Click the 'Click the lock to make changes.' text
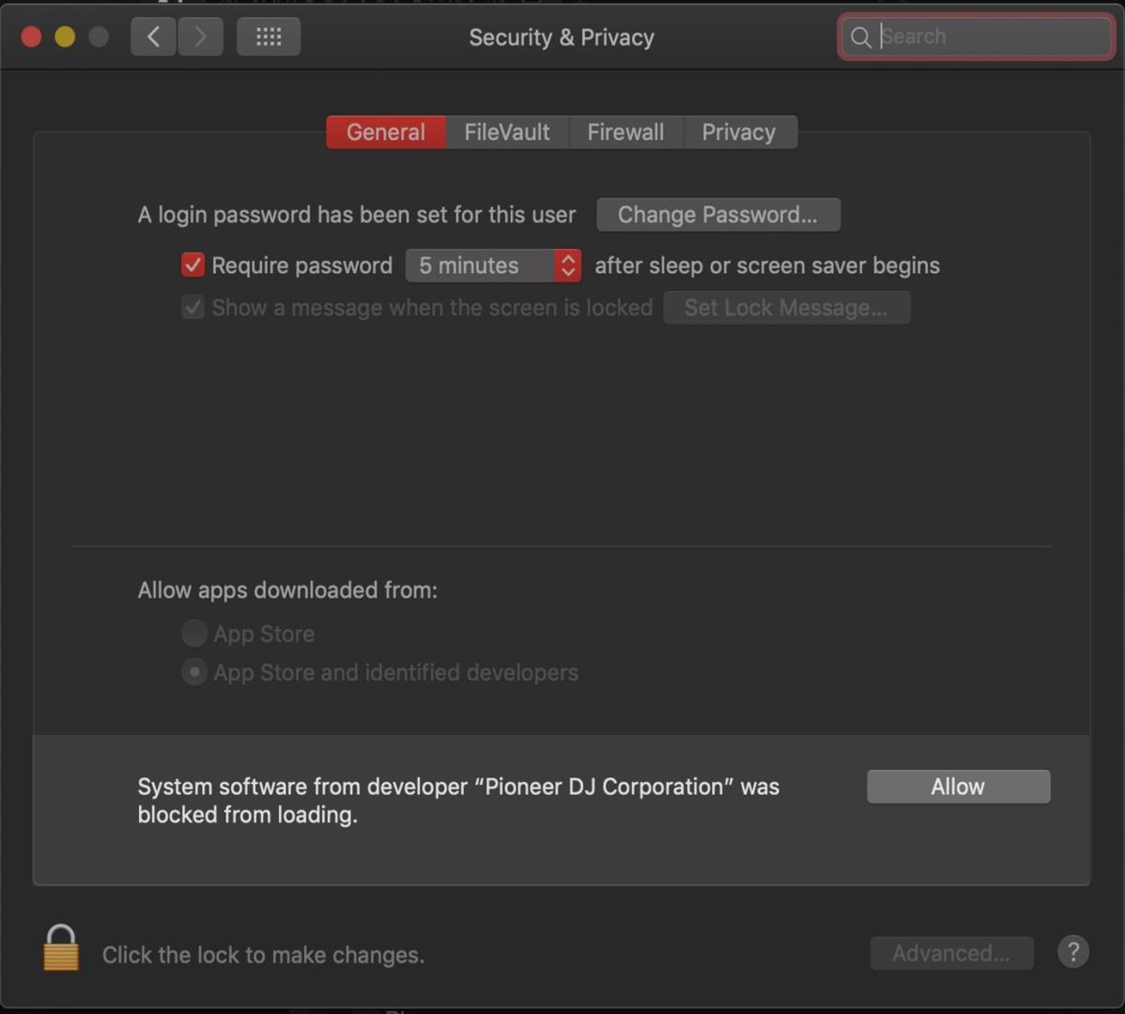Screen dimensions: 1125x1014 pos(263,955)
